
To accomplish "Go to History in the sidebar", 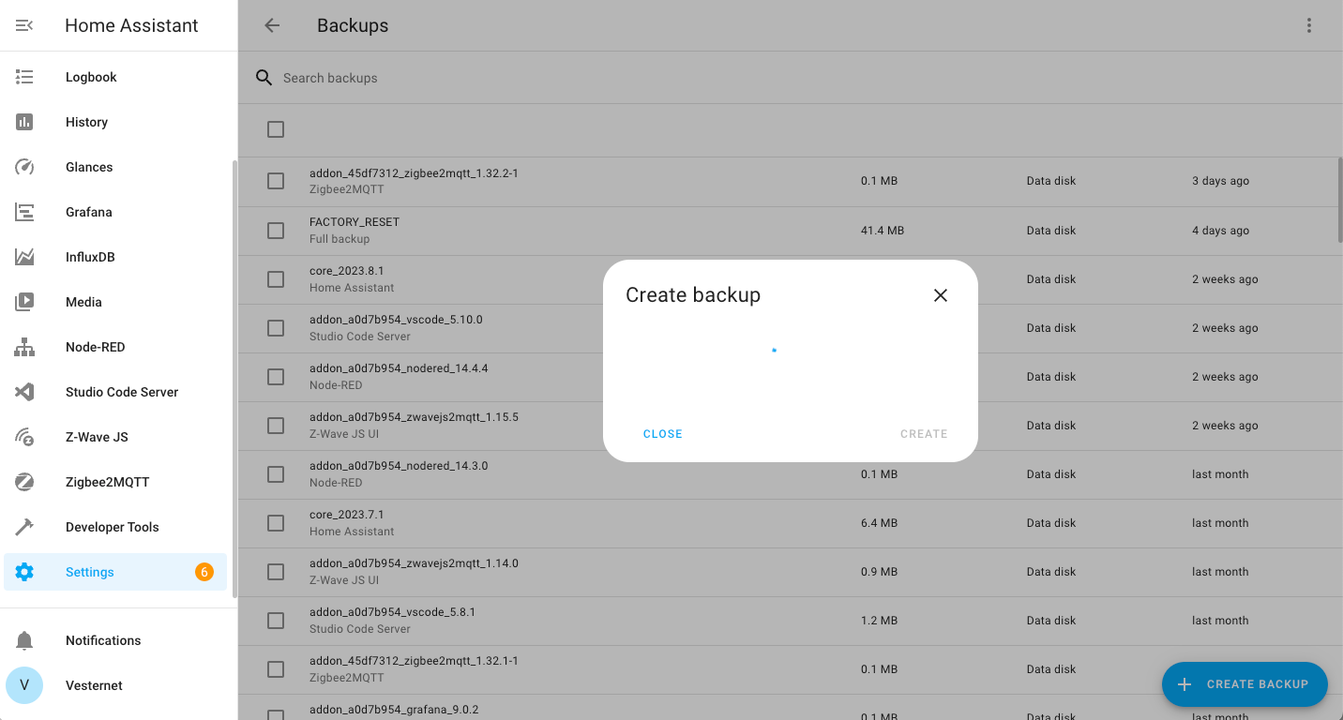I will (x=115, y=122).
